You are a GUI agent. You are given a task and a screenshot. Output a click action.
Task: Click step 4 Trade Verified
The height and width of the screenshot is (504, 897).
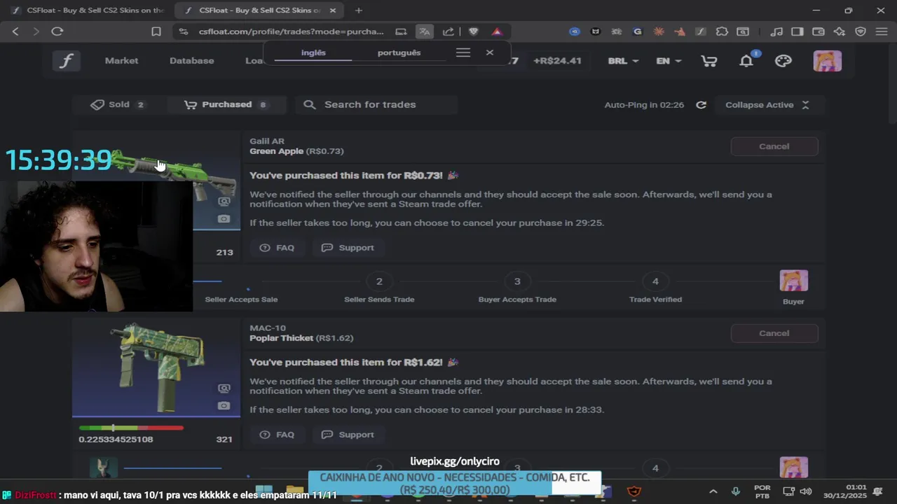click(x=655, y=288)
